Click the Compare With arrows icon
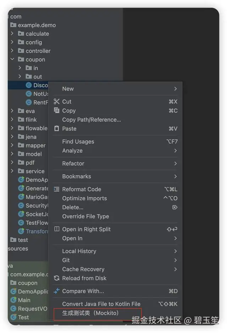Image resolution: width=227 pixels, height=333 pixels. coord(56,291)
